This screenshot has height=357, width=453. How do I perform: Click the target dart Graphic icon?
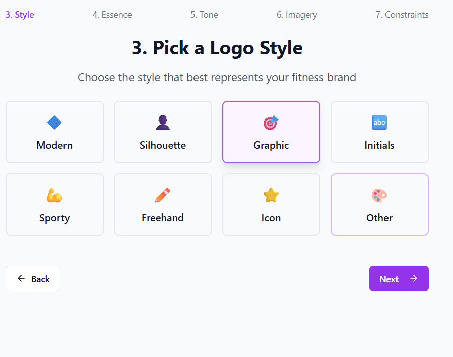point(271,122)
